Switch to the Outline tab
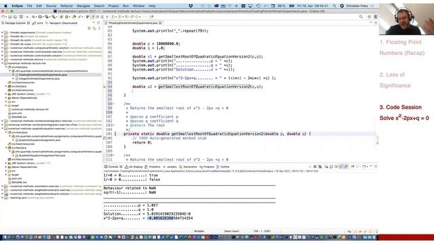434x244 pixels. click(223, 167)
